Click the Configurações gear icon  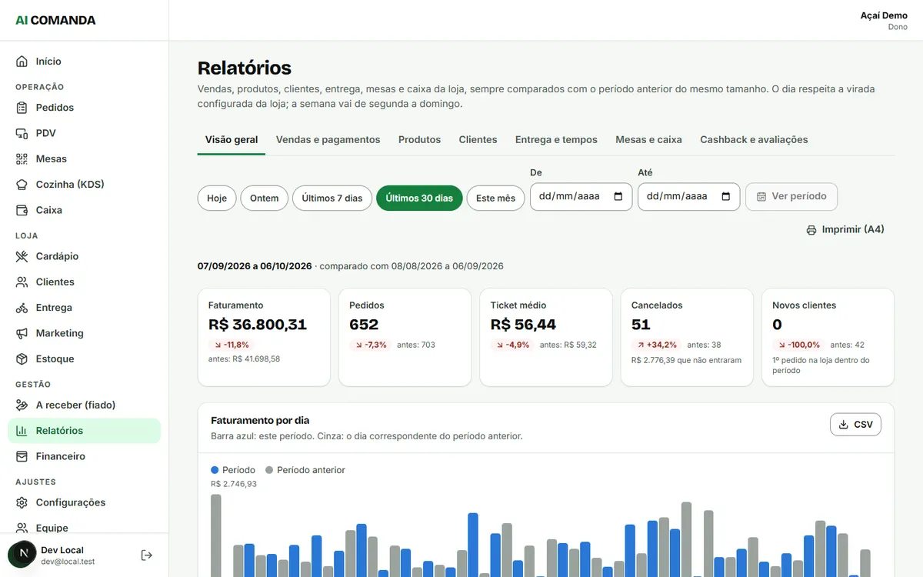pos(22,502)
